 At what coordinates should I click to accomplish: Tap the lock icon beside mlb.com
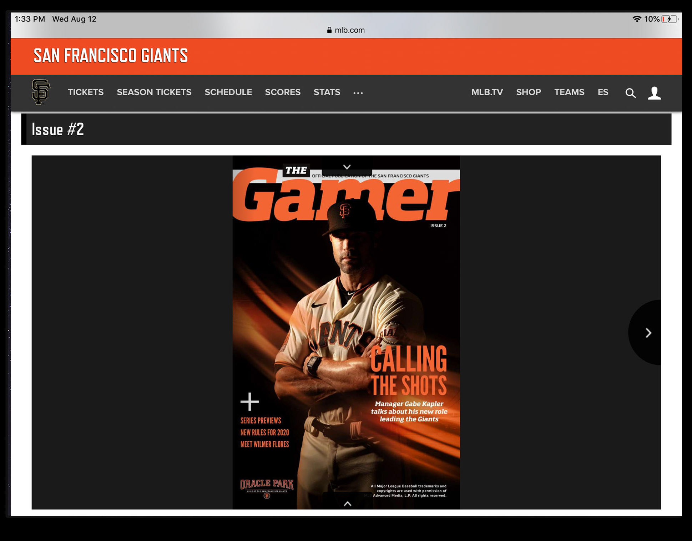[x=329, y=30]
